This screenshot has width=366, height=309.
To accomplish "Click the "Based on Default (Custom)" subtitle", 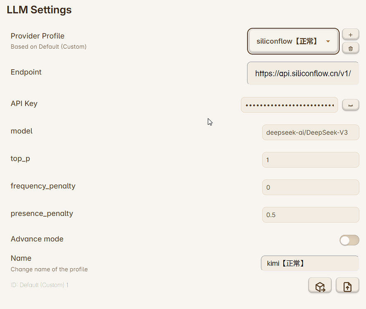I will [48, 47].
